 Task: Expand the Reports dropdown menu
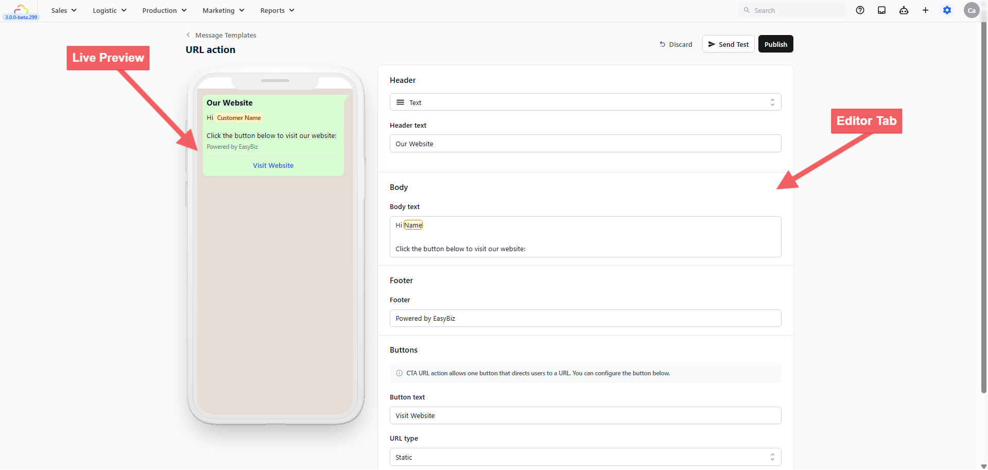[277, 10]
